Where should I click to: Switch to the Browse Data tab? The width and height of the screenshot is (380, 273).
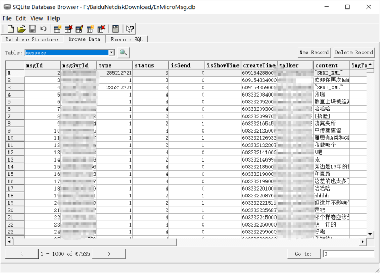tap(84, 39)
